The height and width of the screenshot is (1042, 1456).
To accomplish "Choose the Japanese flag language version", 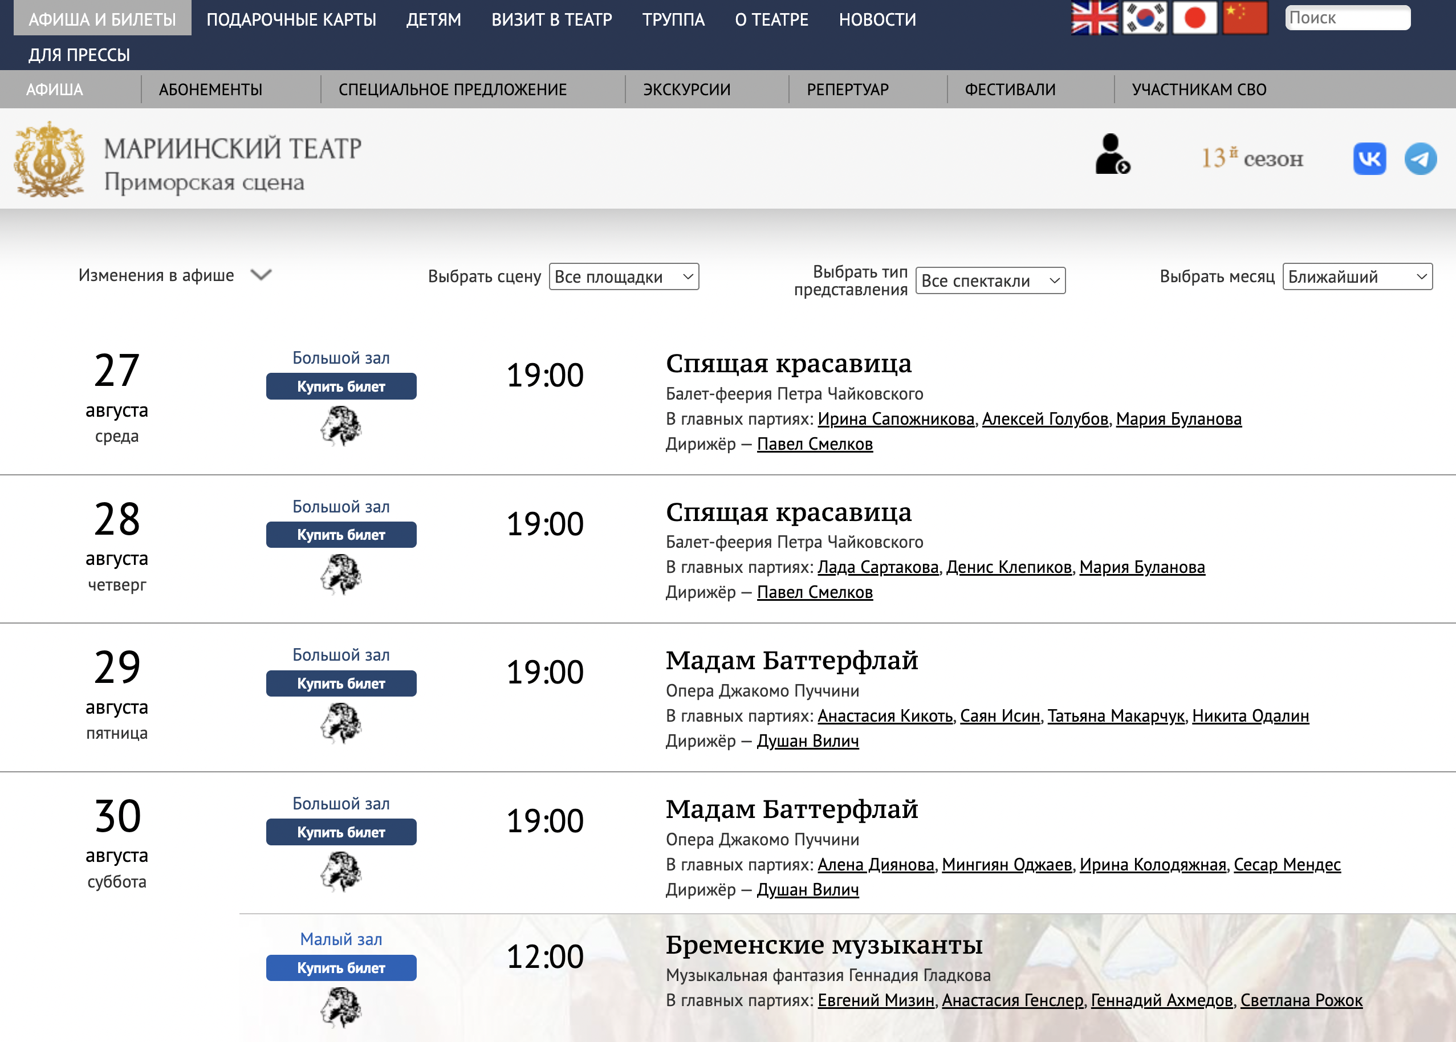I will [x=1195, y=18].
